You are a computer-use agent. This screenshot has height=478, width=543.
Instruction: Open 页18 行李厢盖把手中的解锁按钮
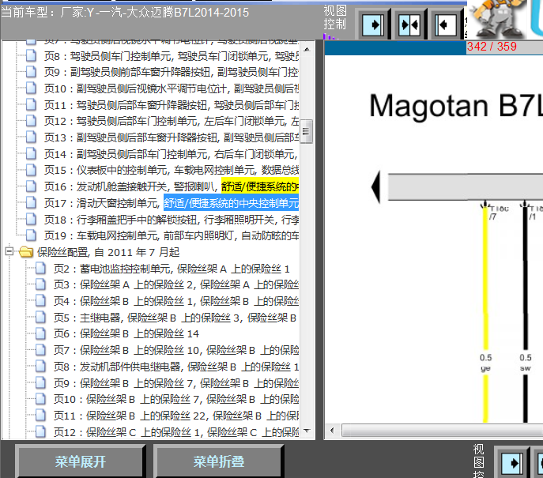[x=172, y=220]
